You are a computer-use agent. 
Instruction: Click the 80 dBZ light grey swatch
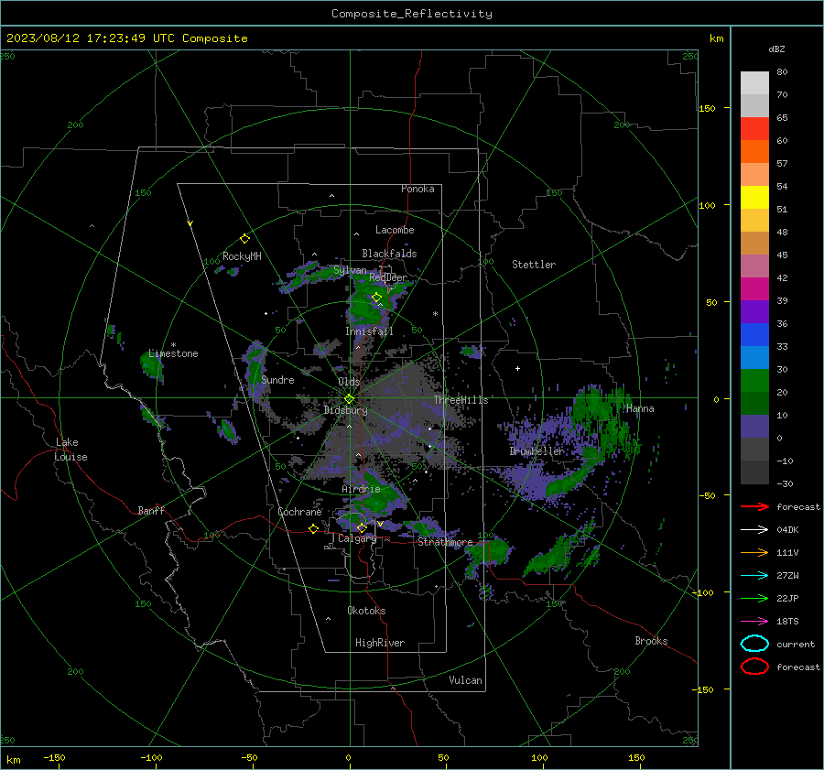754,82
